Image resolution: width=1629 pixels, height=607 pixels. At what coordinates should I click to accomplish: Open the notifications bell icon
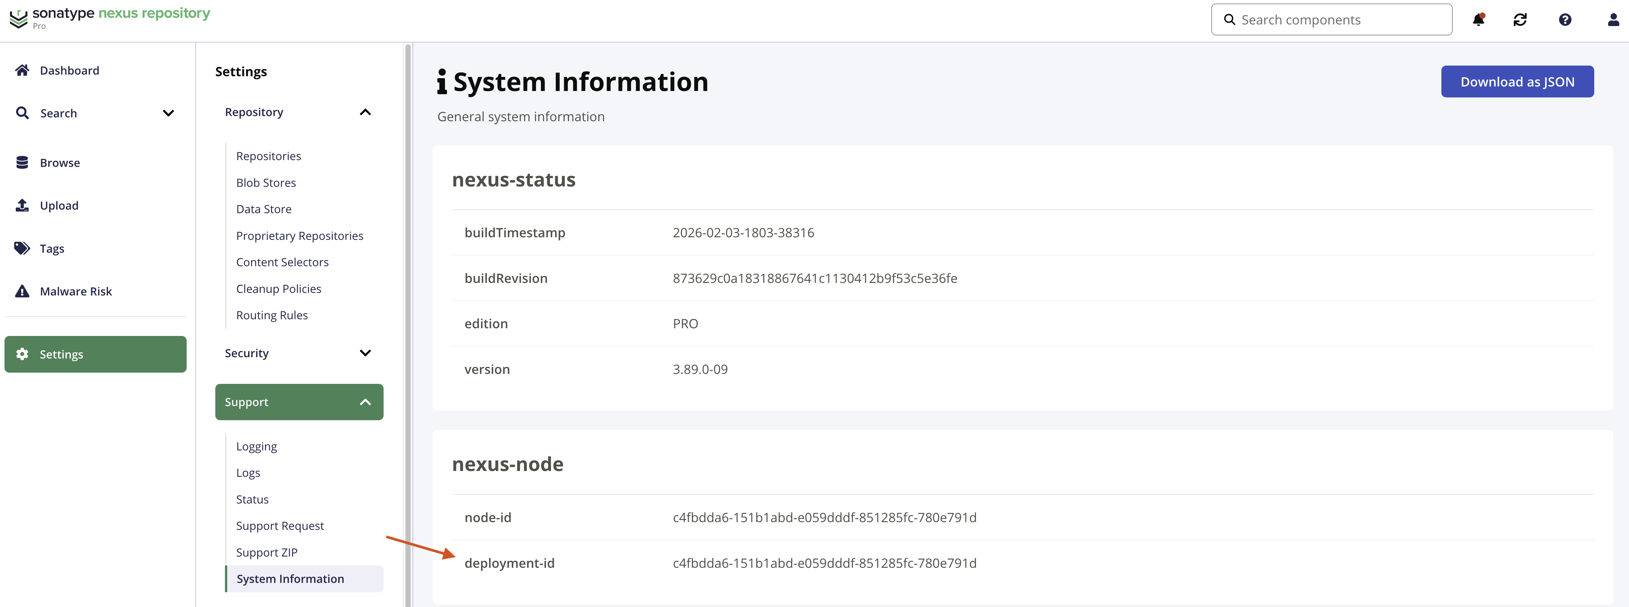(x=1478, y=20)
